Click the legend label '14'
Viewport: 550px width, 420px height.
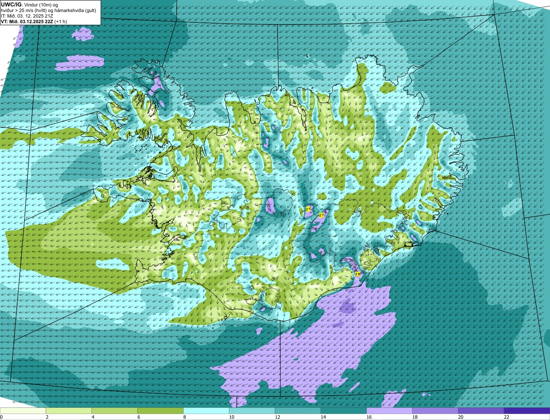[x=323, y=417]
